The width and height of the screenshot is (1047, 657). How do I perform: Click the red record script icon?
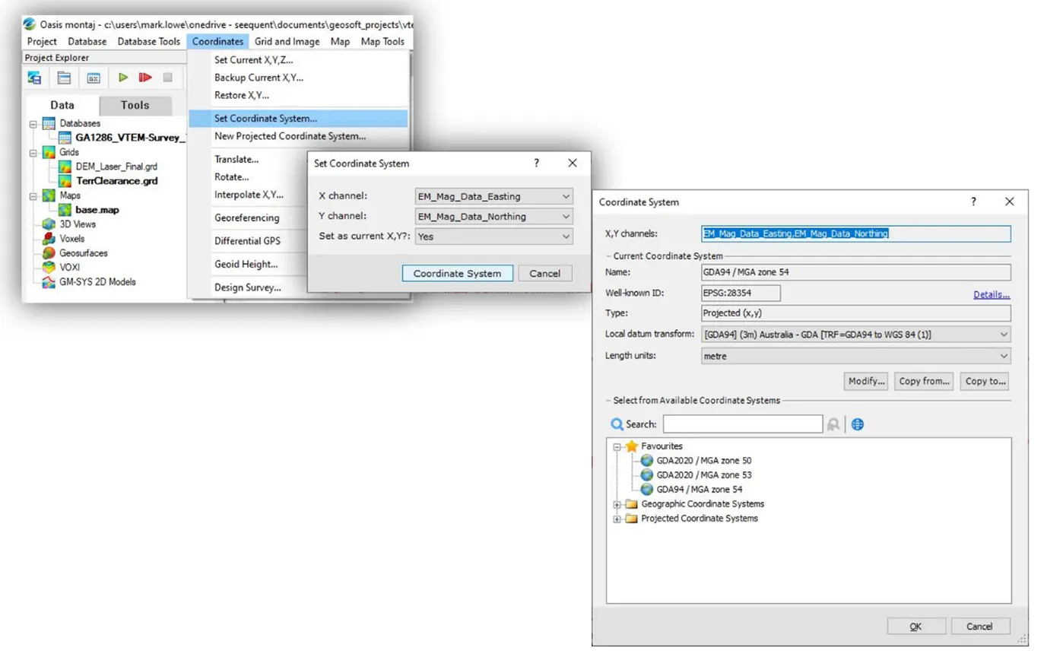tap(145, 77)
